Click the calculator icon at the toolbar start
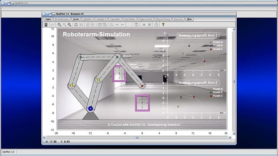The height and width of the screenshot is (156, 278). 46,25
